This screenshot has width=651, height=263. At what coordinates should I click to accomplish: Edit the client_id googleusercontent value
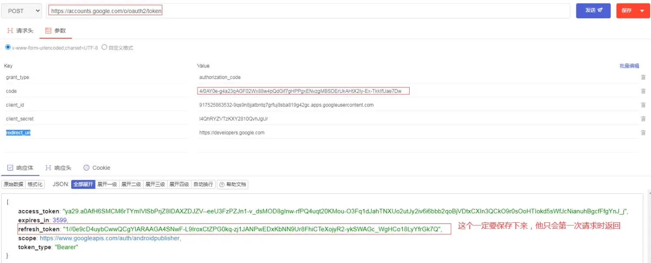tap(418, 105)
